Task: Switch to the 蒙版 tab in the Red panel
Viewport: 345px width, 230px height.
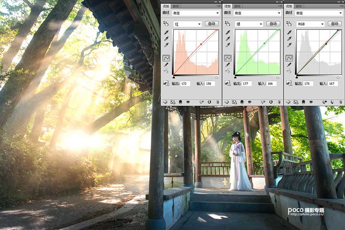Action: [x=176, y=6]
